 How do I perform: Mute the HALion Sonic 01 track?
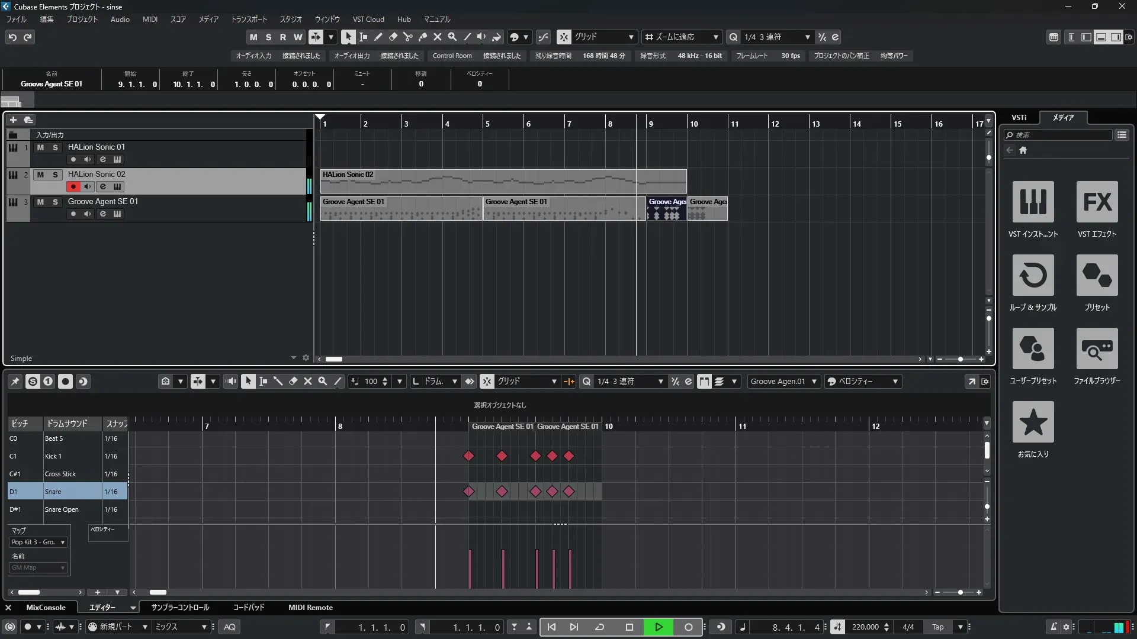click(x=40, y=147)
